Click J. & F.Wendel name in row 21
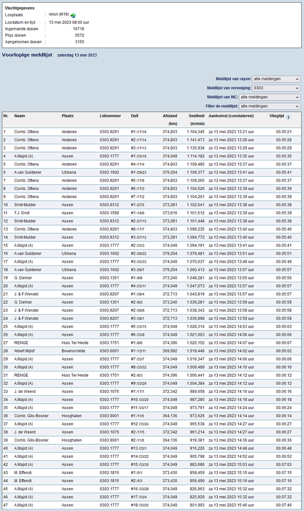Image resolution: width=304 pixels, height=511 pixels. click(x=26, y=294)
